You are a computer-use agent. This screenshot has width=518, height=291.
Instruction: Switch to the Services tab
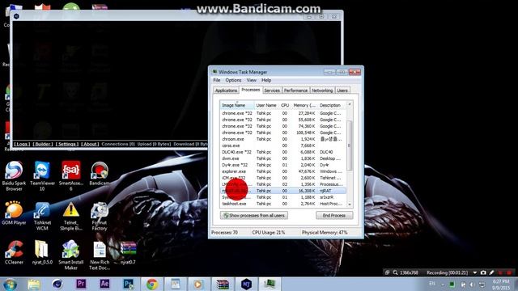[272, 91]
